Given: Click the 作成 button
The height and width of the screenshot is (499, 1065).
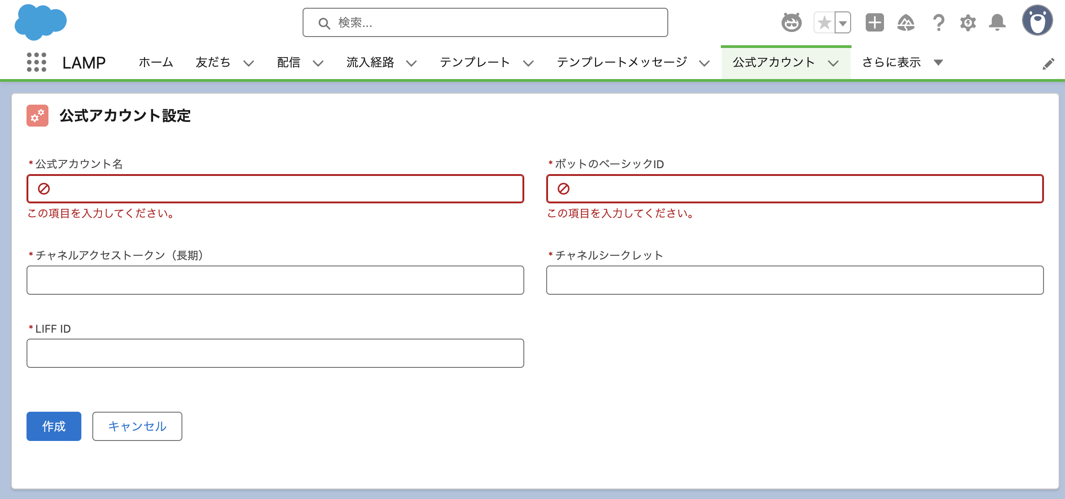Looking at the screenshot, I should coord(54,426).
